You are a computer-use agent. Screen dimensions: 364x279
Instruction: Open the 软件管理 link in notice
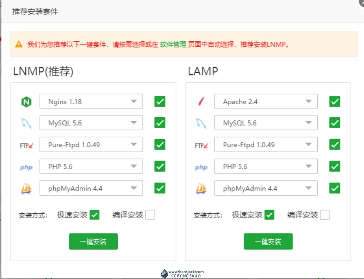point(173,44)
